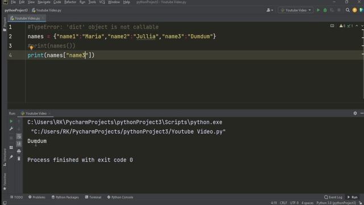Clear the console with the trash icon

(x=19, y=159)
